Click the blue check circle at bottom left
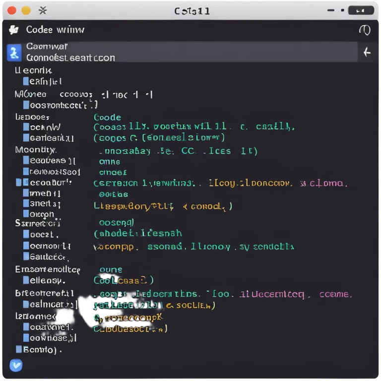Viewport: 381px width, 381px height. [x=16, y=365]
